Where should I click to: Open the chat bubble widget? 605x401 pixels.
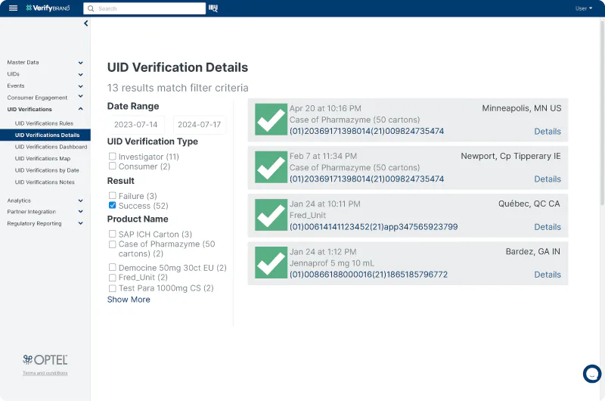592,374
